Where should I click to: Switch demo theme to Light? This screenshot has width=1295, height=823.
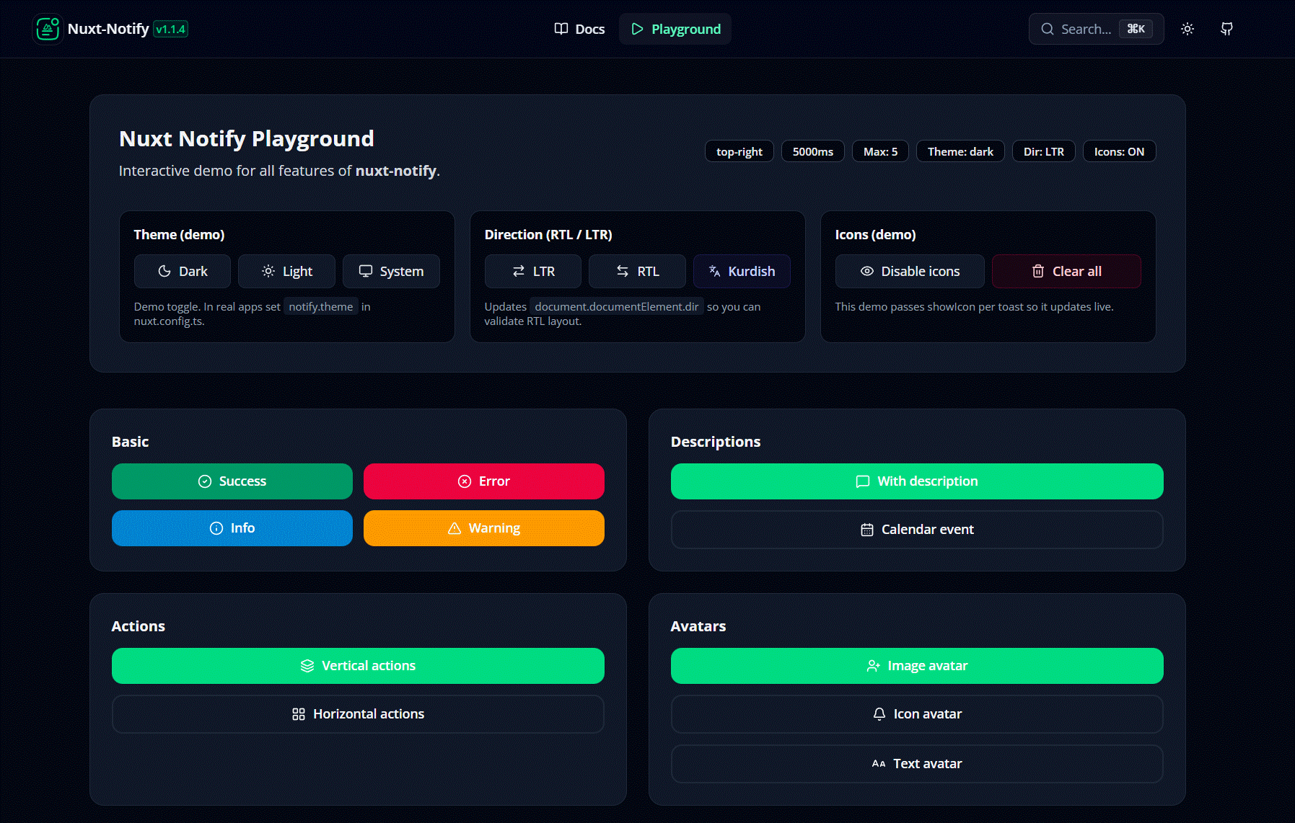286,271
